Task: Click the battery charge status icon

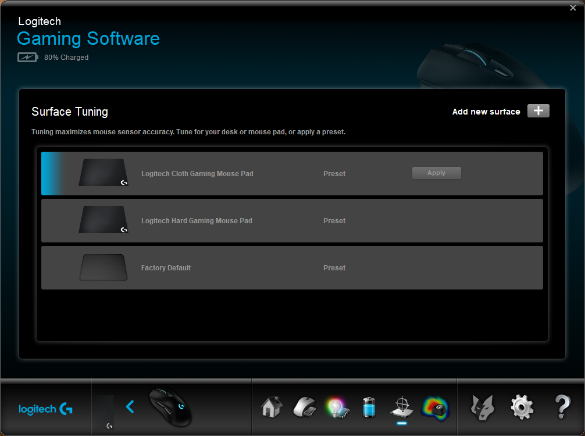Action: click(x=27, y=58)
